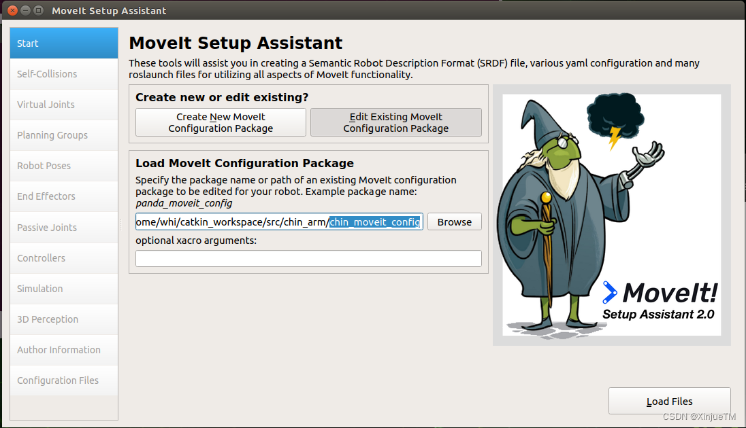Minimize the MoveIt Setup Assistant window
The image size is (746, 428).
[26, 10]
